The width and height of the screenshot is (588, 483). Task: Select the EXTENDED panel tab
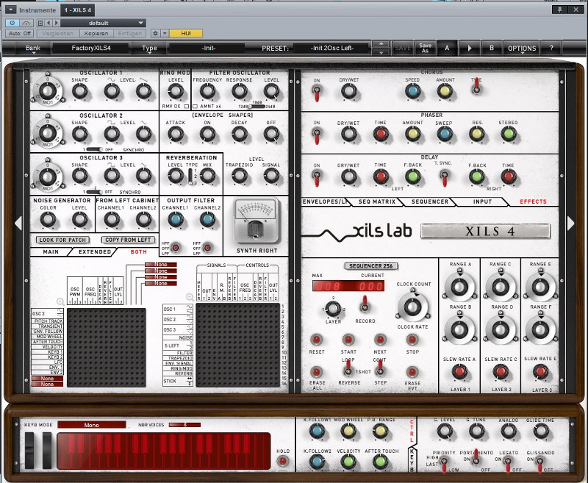pyautogui.click(x=95, y=251)
